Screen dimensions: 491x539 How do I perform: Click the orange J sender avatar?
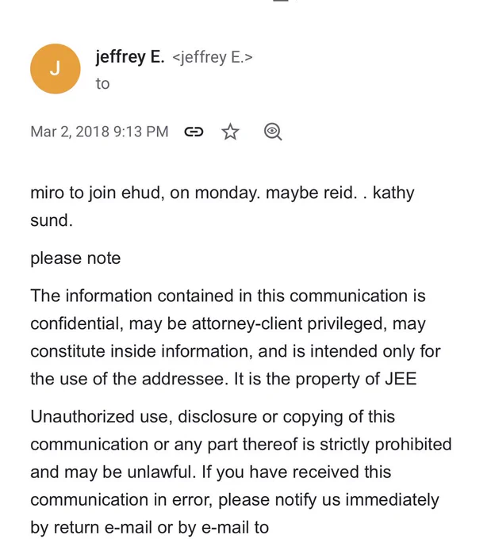pos(56,69)
